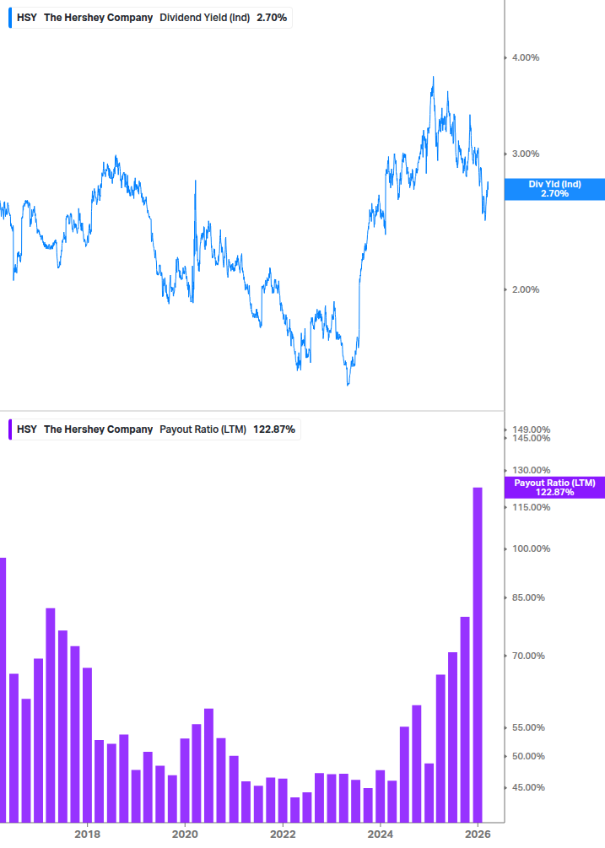This screenshot has height=848, width=605.
Task: Click the 50.00% payout axis label
Action: coord(528,757)
